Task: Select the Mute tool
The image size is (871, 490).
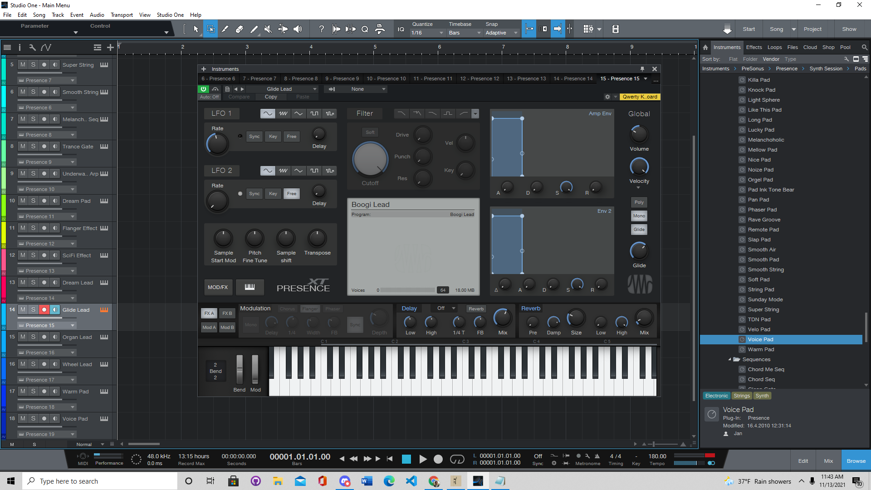Action: pyautogui.click(x=268, y=29)
